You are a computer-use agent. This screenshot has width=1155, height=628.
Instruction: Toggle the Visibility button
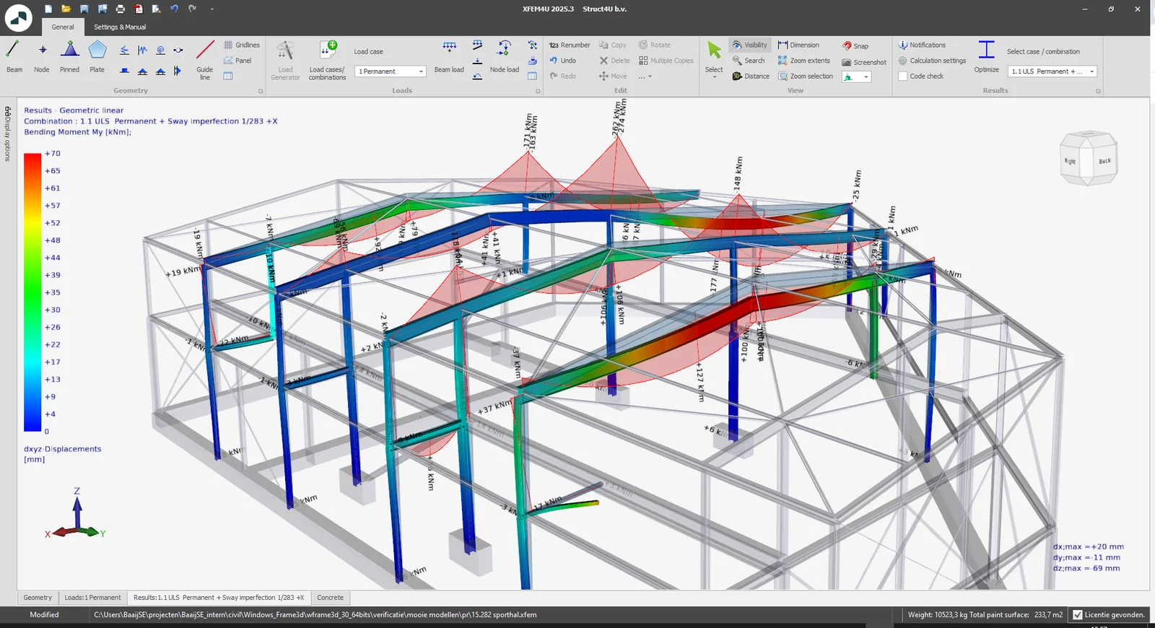(x=750, y=45)
